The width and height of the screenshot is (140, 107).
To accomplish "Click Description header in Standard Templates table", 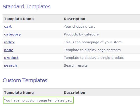I will [x=74, y=19].
